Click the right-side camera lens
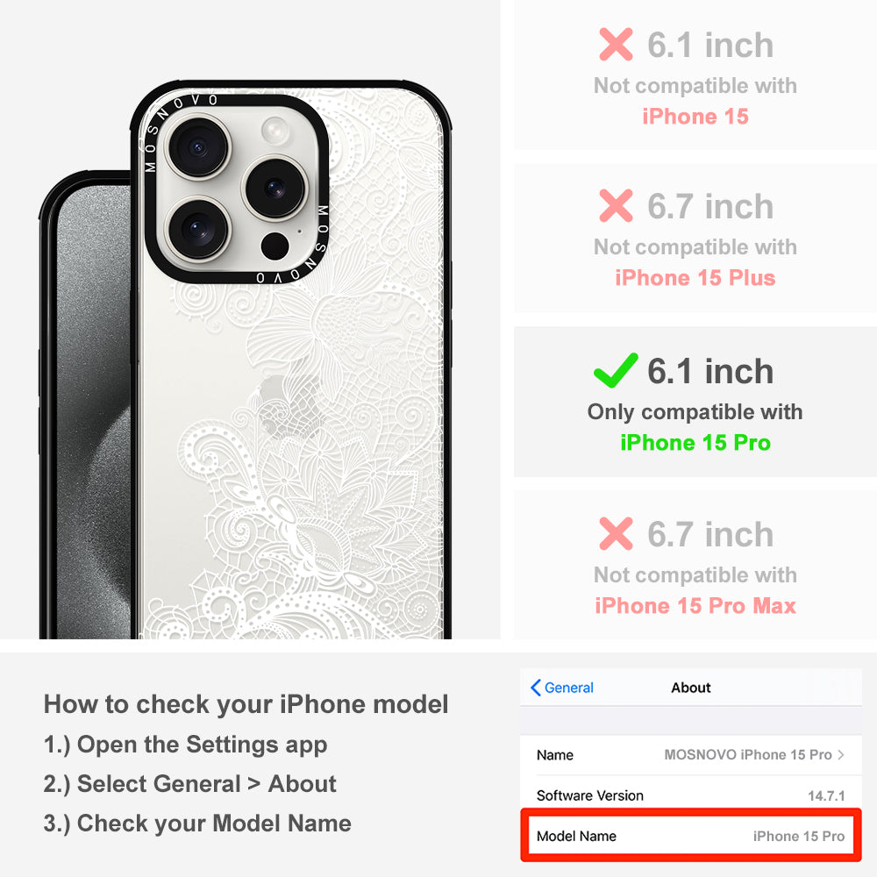Screen dimensions: 877x877 pos(275,188)
